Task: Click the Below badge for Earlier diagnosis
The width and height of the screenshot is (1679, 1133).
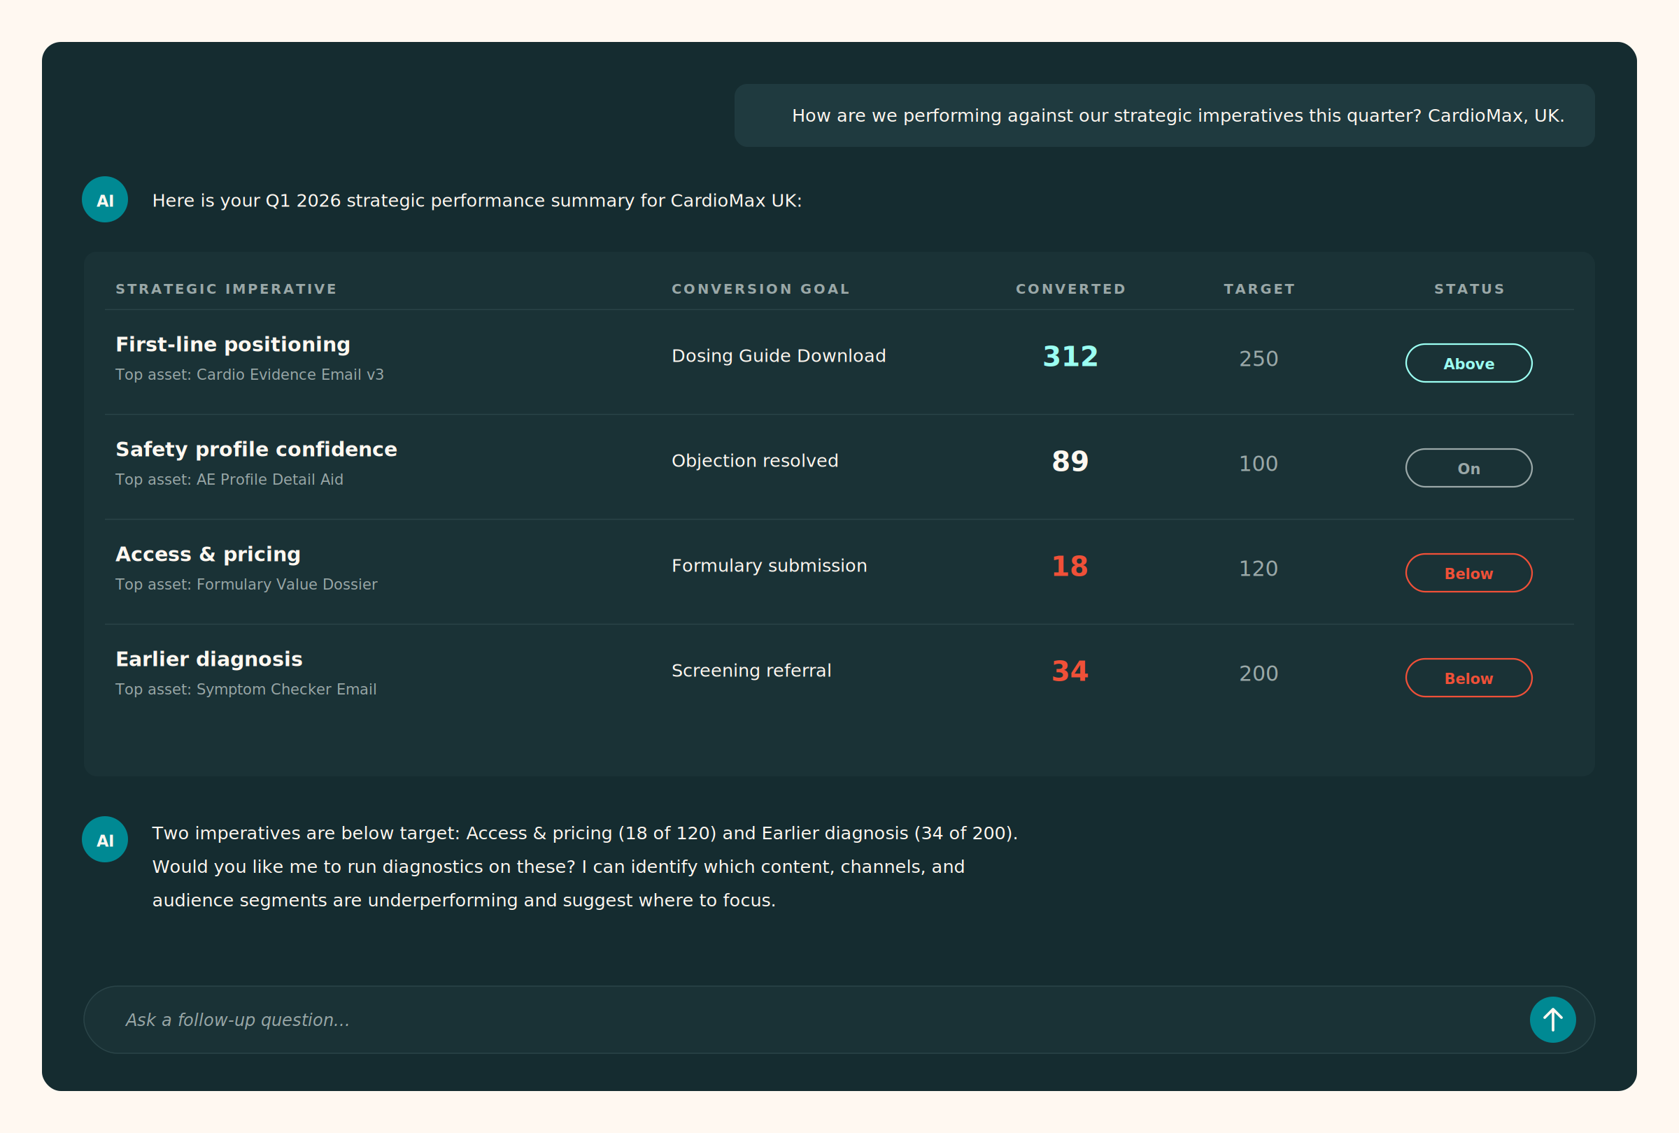Action: pyautogui.click(x=1468, y=678)
